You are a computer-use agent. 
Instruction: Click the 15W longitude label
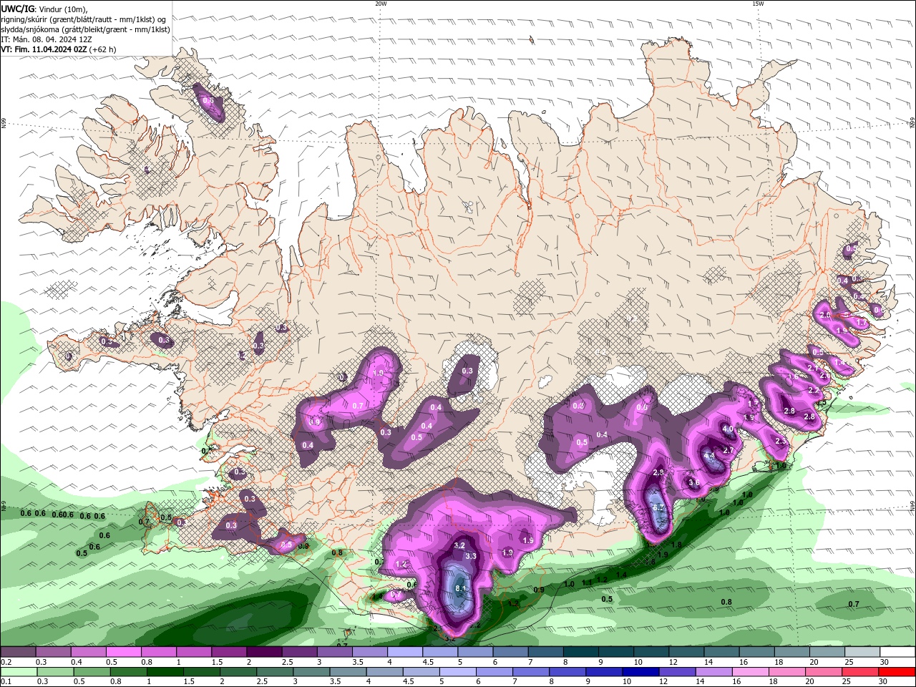click(758, 4)
